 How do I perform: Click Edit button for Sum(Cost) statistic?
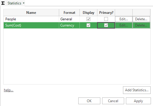tap(124, 25)
